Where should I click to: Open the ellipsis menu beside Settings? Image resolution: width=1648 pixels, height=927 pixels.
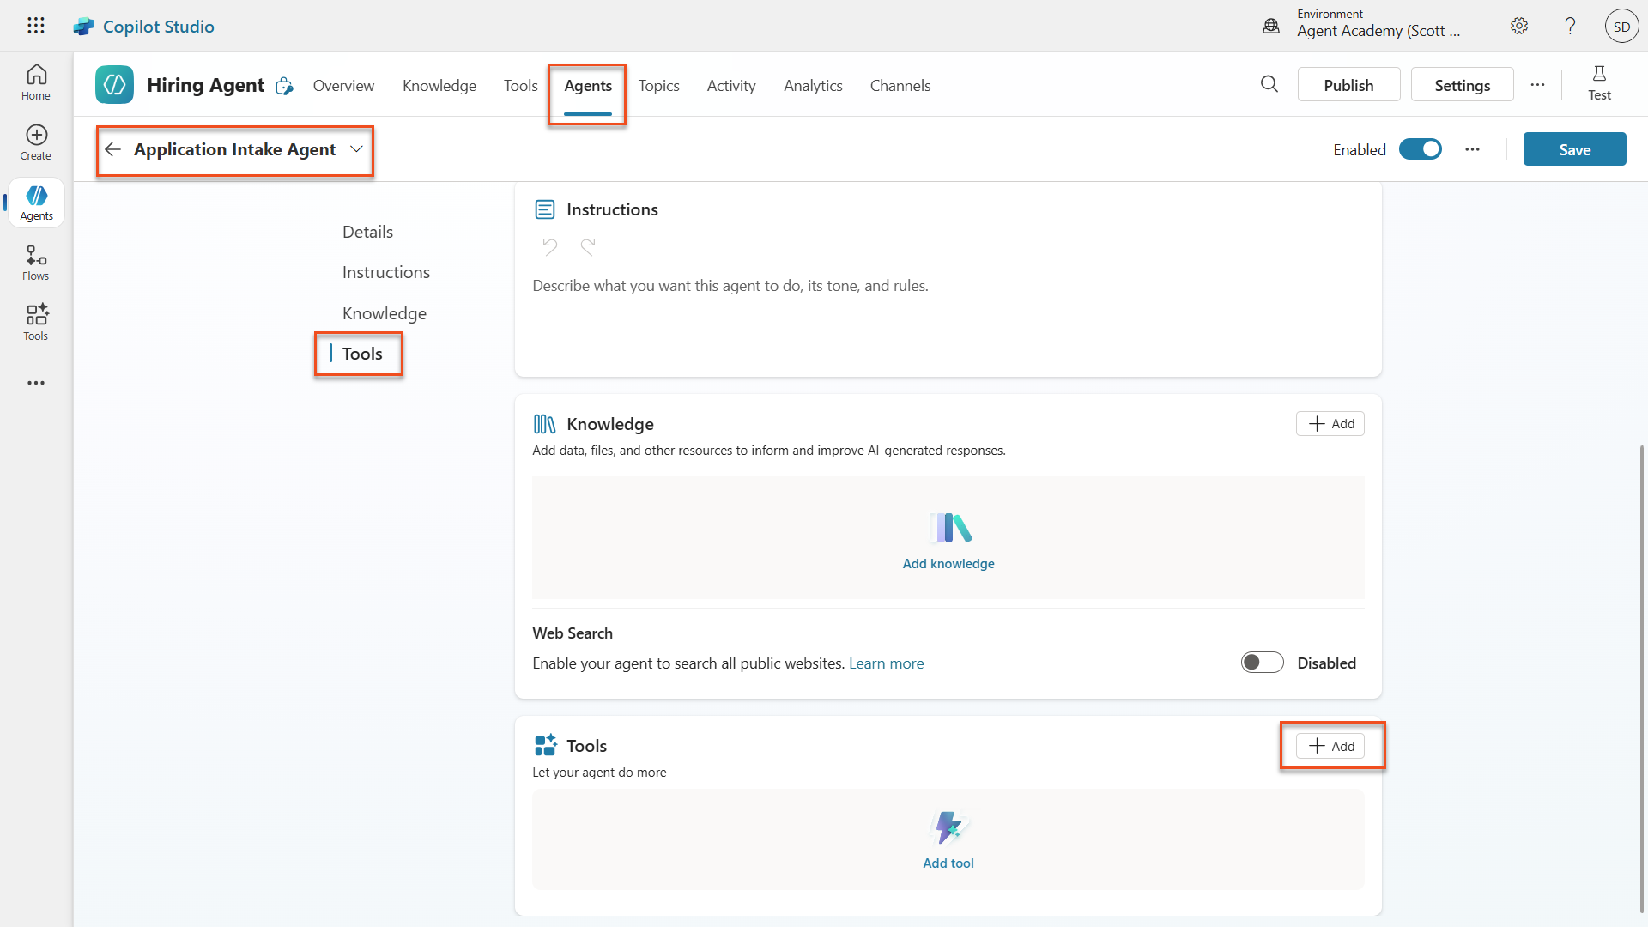[x=1537, y=85]
